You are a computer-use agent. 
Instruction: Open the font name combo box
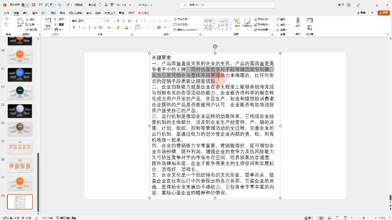[88, 21]
